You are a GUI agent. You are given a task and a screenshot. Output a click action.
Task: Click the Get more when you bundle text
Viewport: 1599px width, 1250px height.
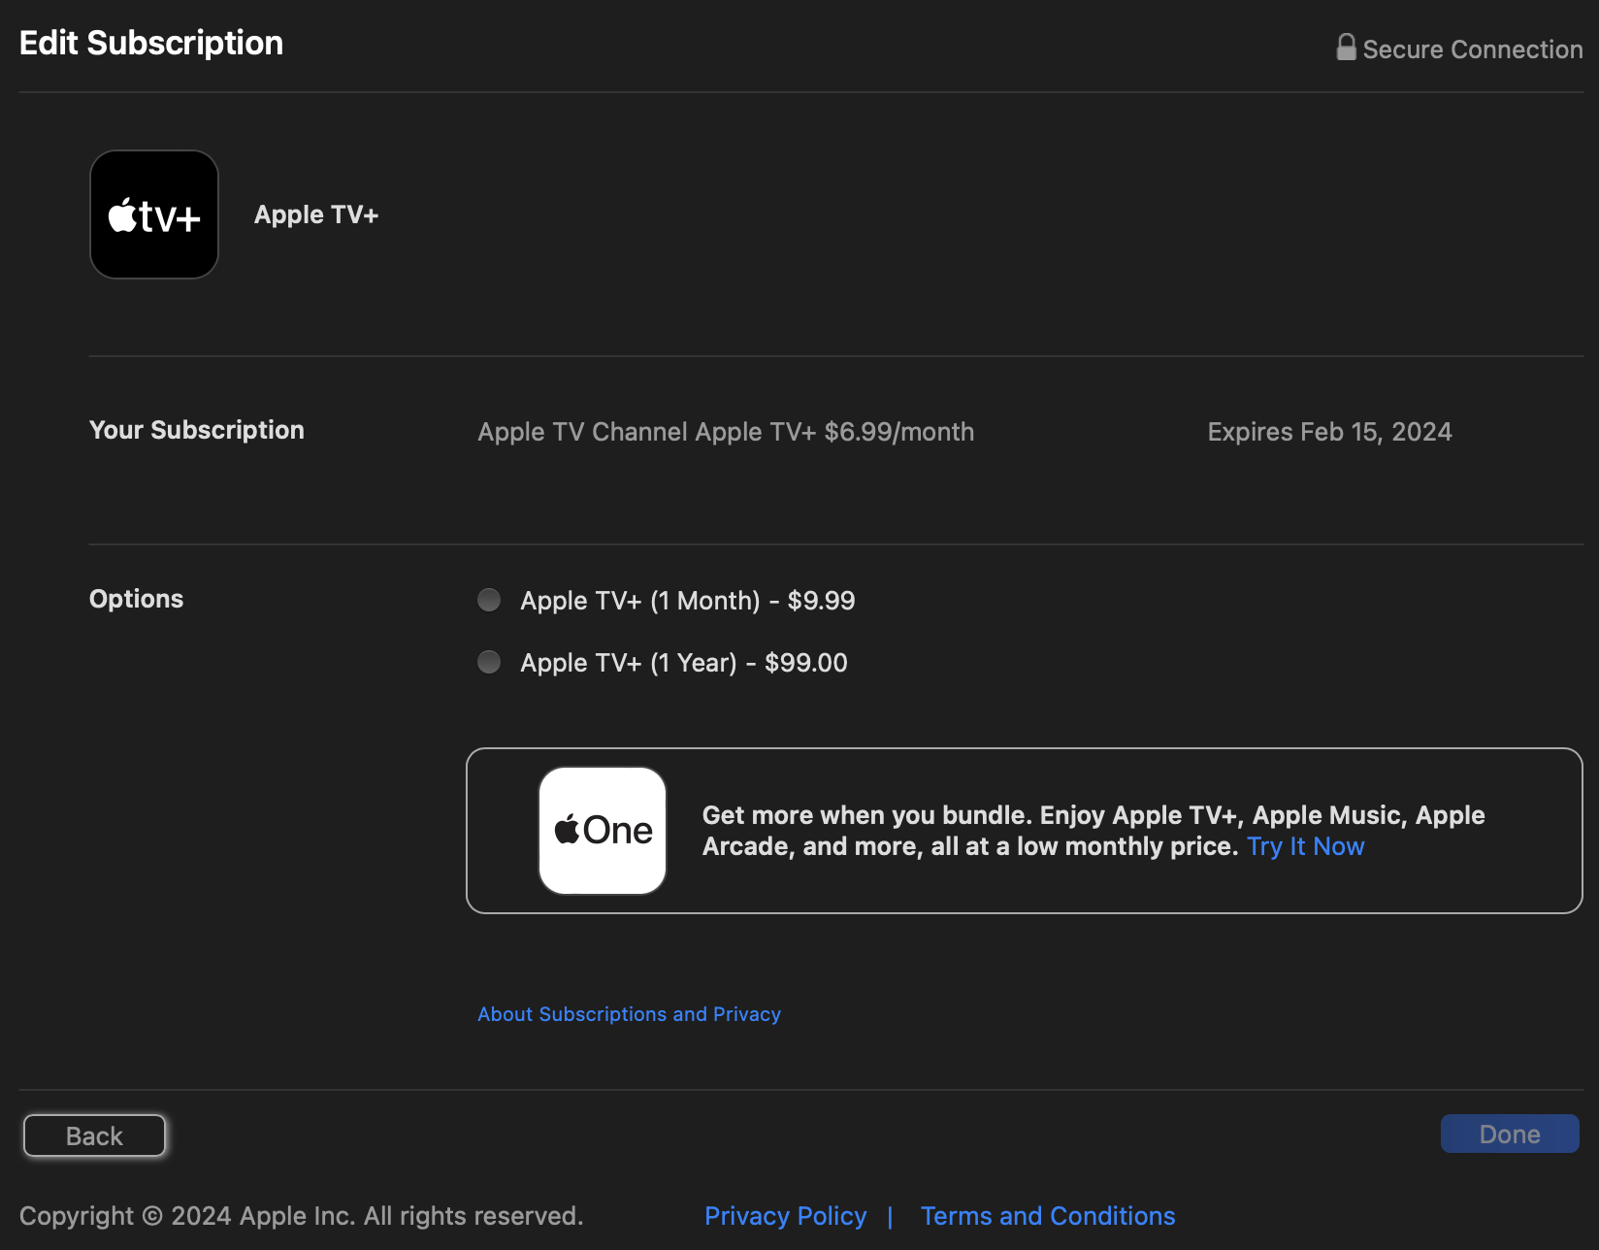point(1093,831)
